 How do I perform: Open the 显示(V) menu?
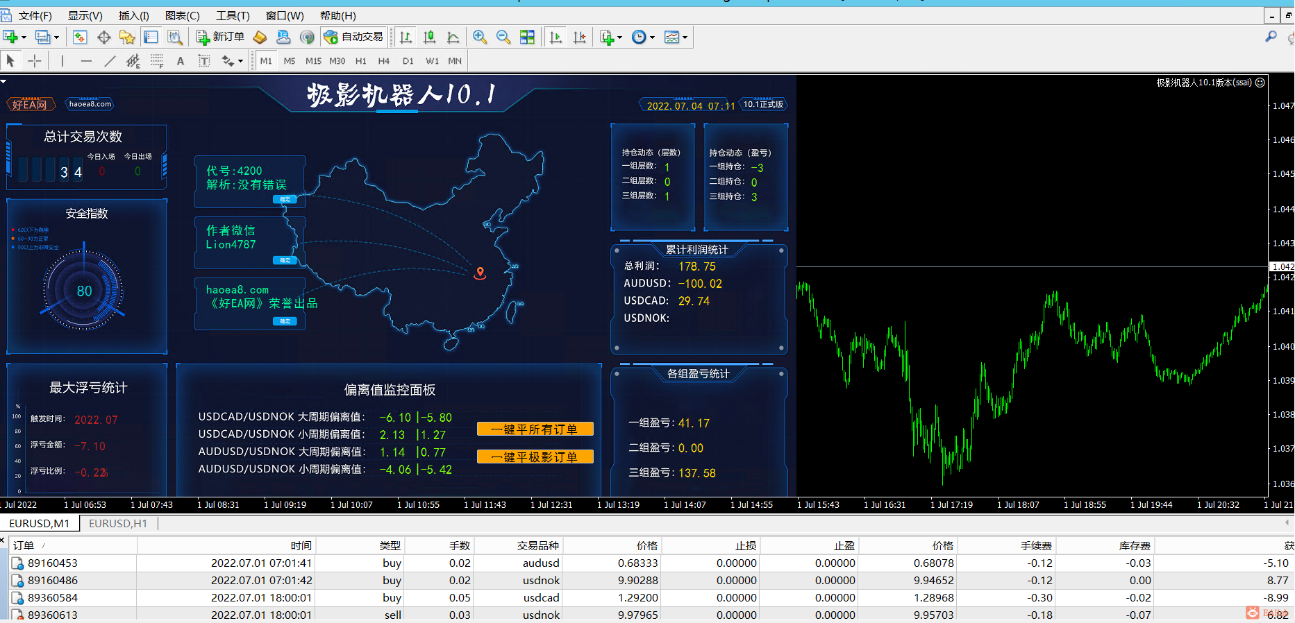[85, 15]
